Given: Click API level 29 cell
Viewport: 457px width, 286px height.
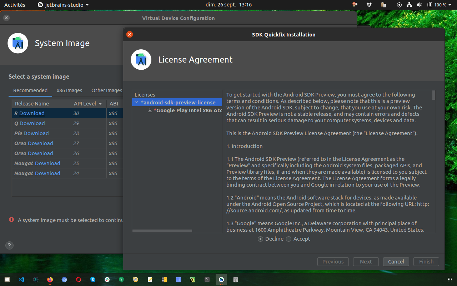Looking at the screenshot, I should coord(89,123).
